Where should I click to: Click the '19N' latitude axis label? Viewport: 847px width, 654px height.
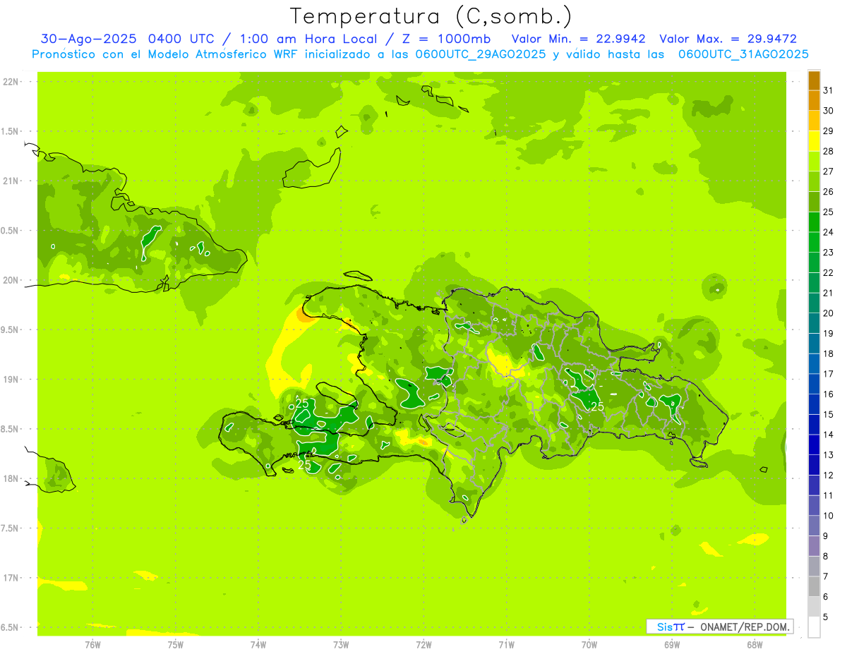[10, 379]
